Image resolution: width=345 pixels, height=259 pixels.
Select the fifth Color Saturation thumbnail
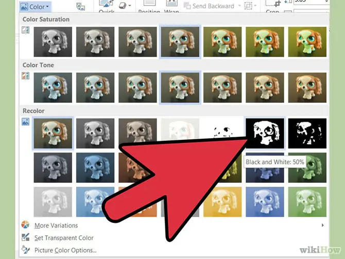point(222,42)
